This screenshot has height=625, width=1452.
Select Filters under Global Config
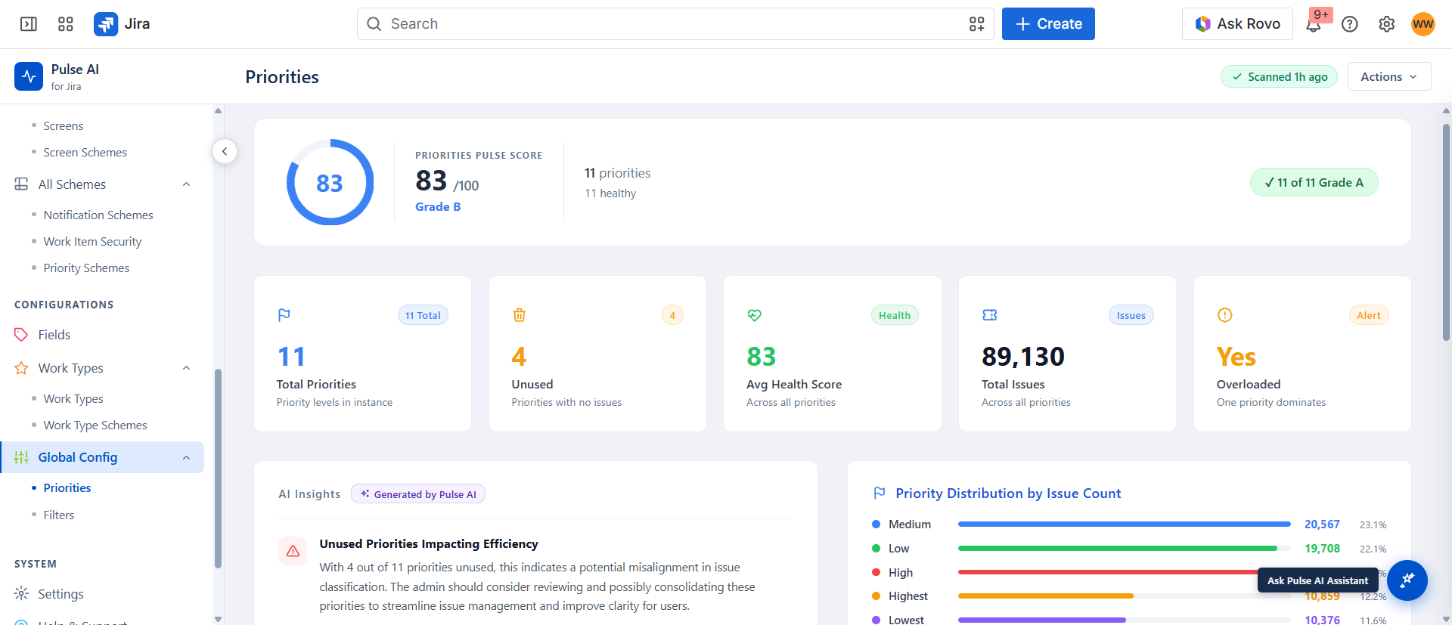(x=59, y=515)
